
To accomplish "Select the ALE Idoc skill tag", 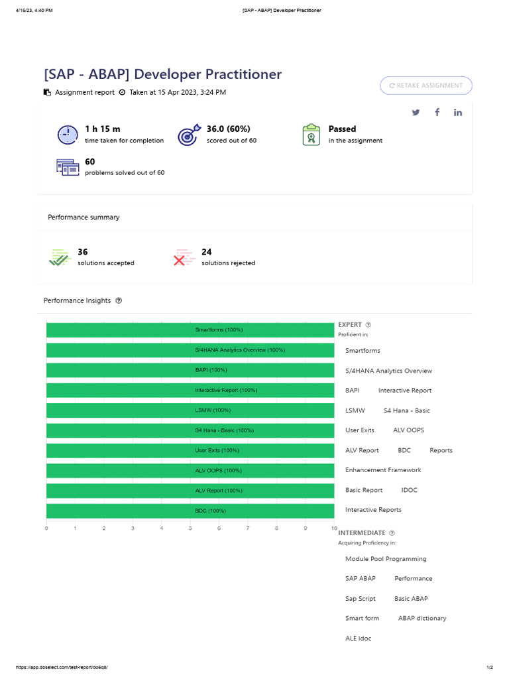I will tap(359, 639).
